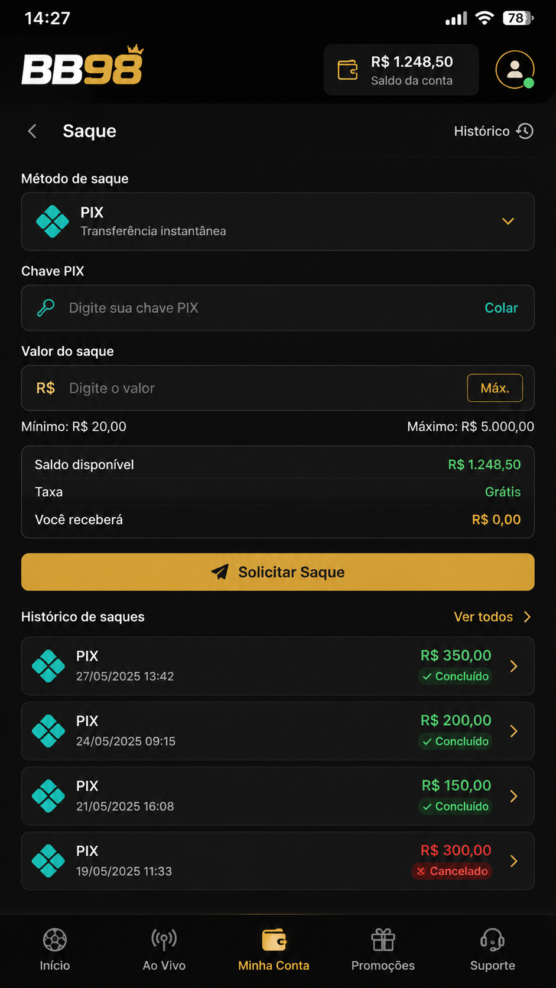
Task: Tap the BB98 logo
Action: pyautogui.click(x=83, y=66)
